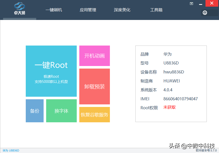This screenshot has height=153, width=219.
Task: Click the 卓大师 logo icon
Action: (19, 7)
